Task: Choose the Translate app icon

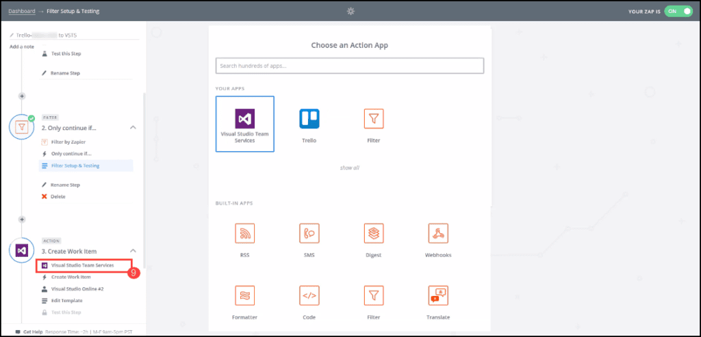Action: (x=437, y=295)
